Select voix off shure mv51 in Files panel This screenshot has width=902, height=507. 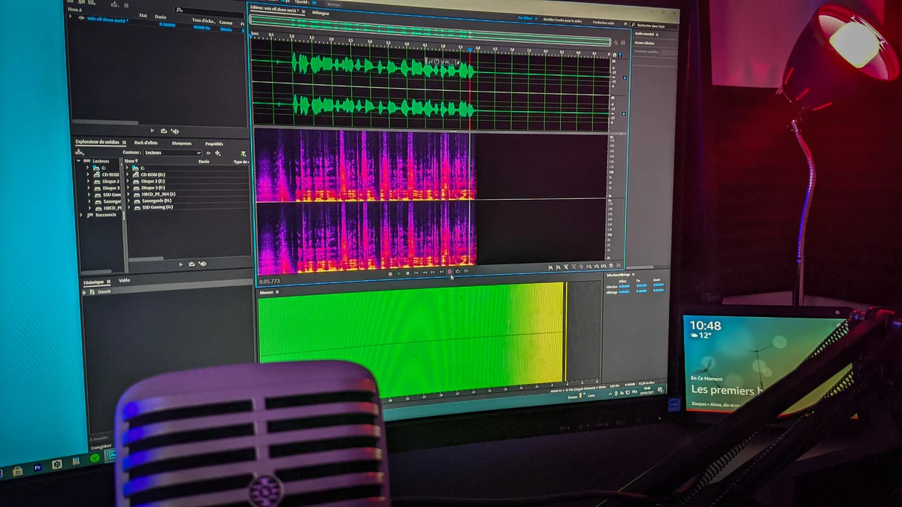(x=107, y=20)
